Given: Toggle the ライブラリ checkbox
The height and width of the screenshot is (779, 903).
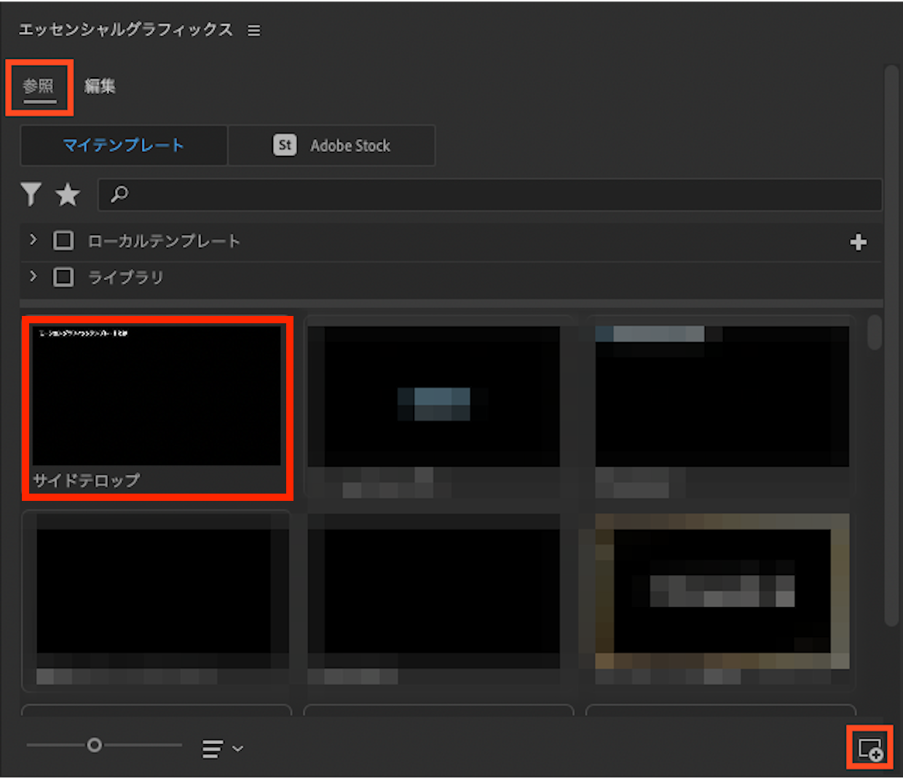Looking at the screenshot, I should [63, 277].
